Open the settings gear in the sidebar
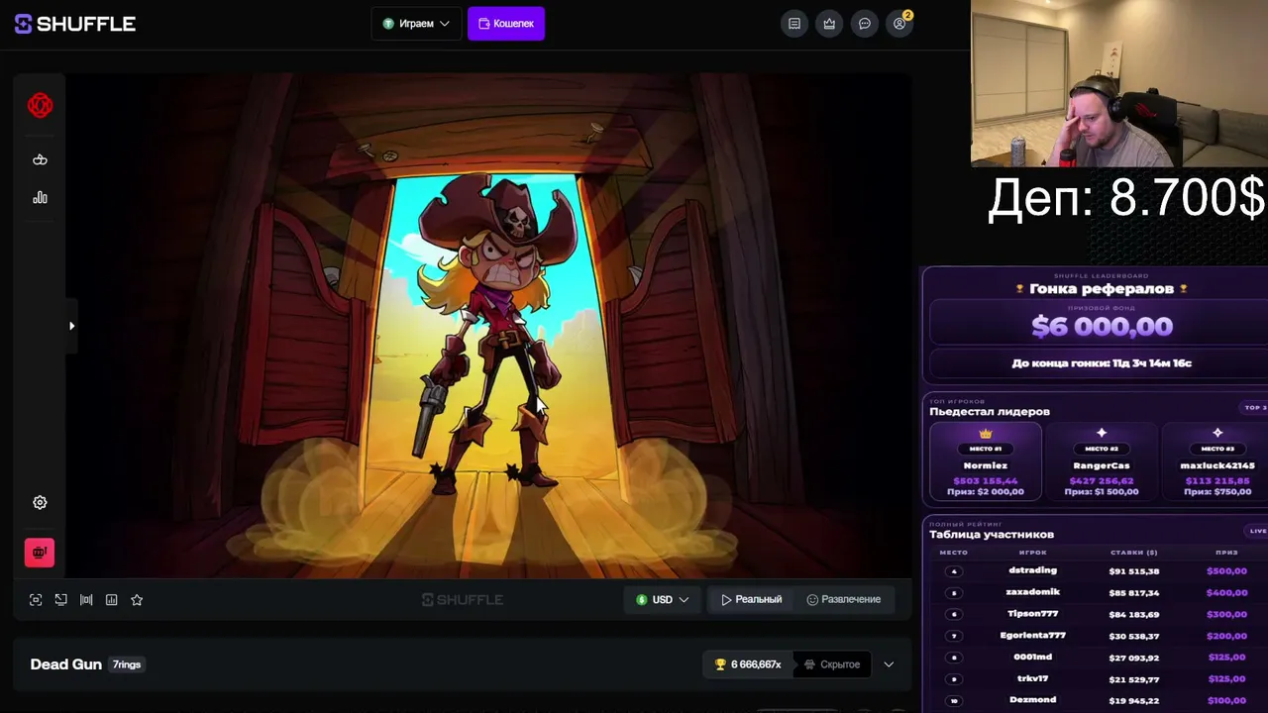This screenshot has height=713, width=1268. [x=40, y=502]
